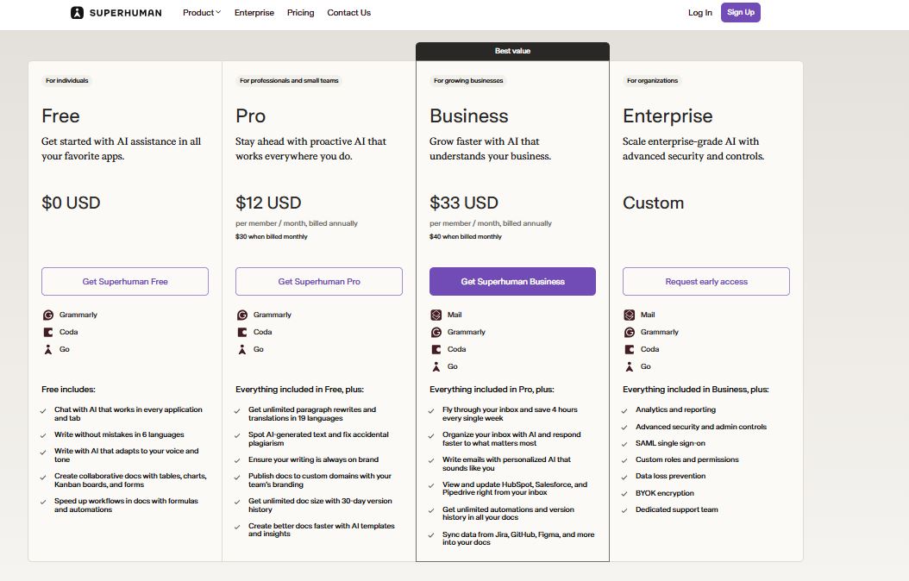Click the Sign Up button
Screen dimensions: 909x581
pos(740,12)
